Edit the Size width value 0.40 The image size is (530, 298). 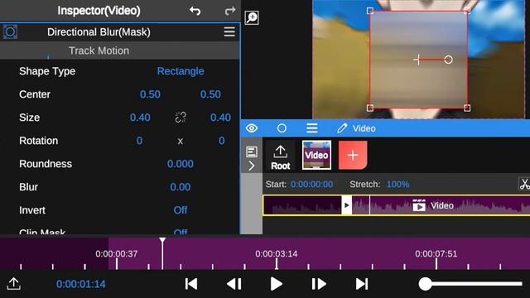[x=140, y=118]
